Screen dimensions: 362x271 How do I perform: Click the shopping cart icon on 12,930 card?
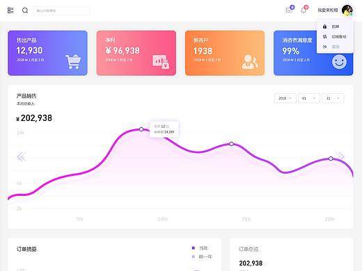tap(73, 62)
